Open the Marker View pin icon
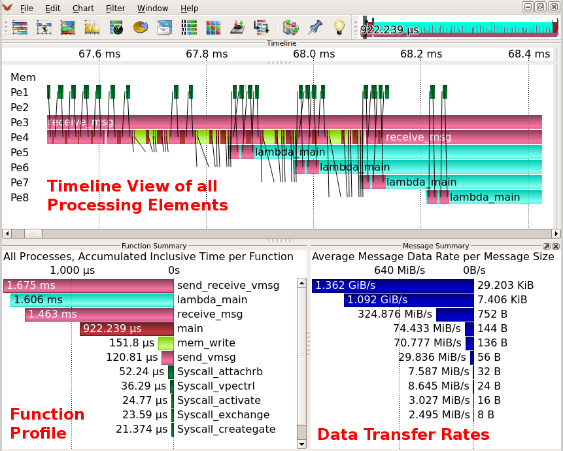Viewport: 563px width, 451px height. [315, 27]
